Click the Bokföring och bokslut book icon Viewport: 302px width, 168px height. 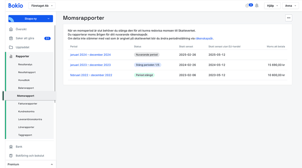coord(11,156)
